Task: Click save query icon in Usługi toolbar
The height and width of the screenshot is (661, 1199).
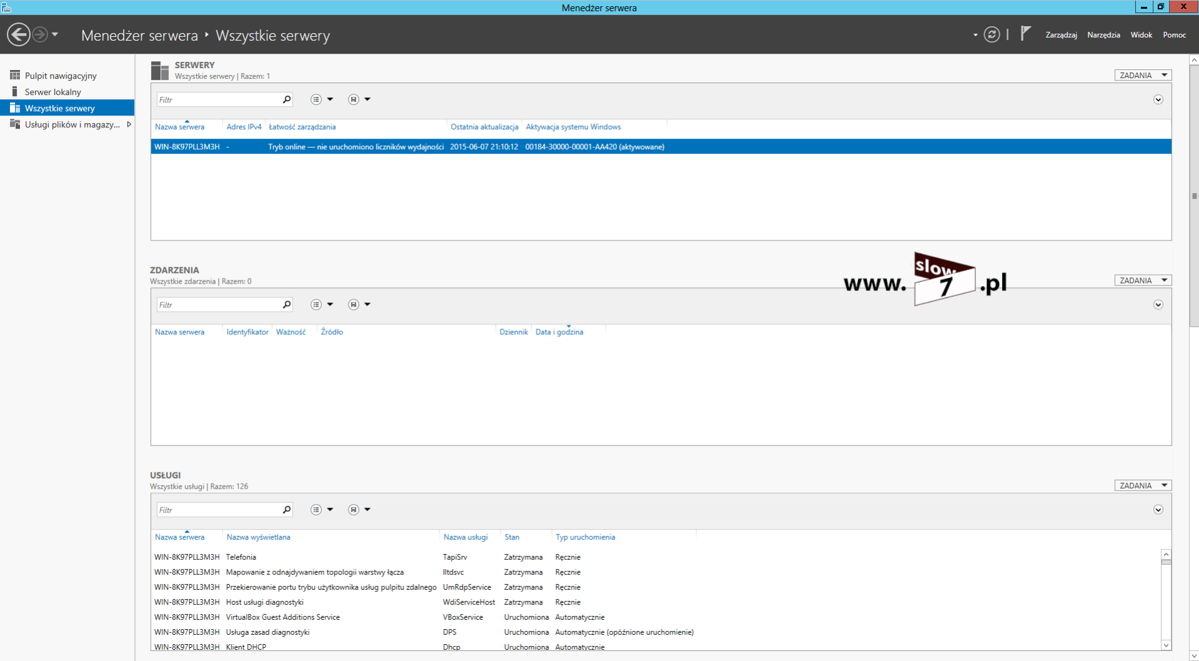Action: click(353, 510)
